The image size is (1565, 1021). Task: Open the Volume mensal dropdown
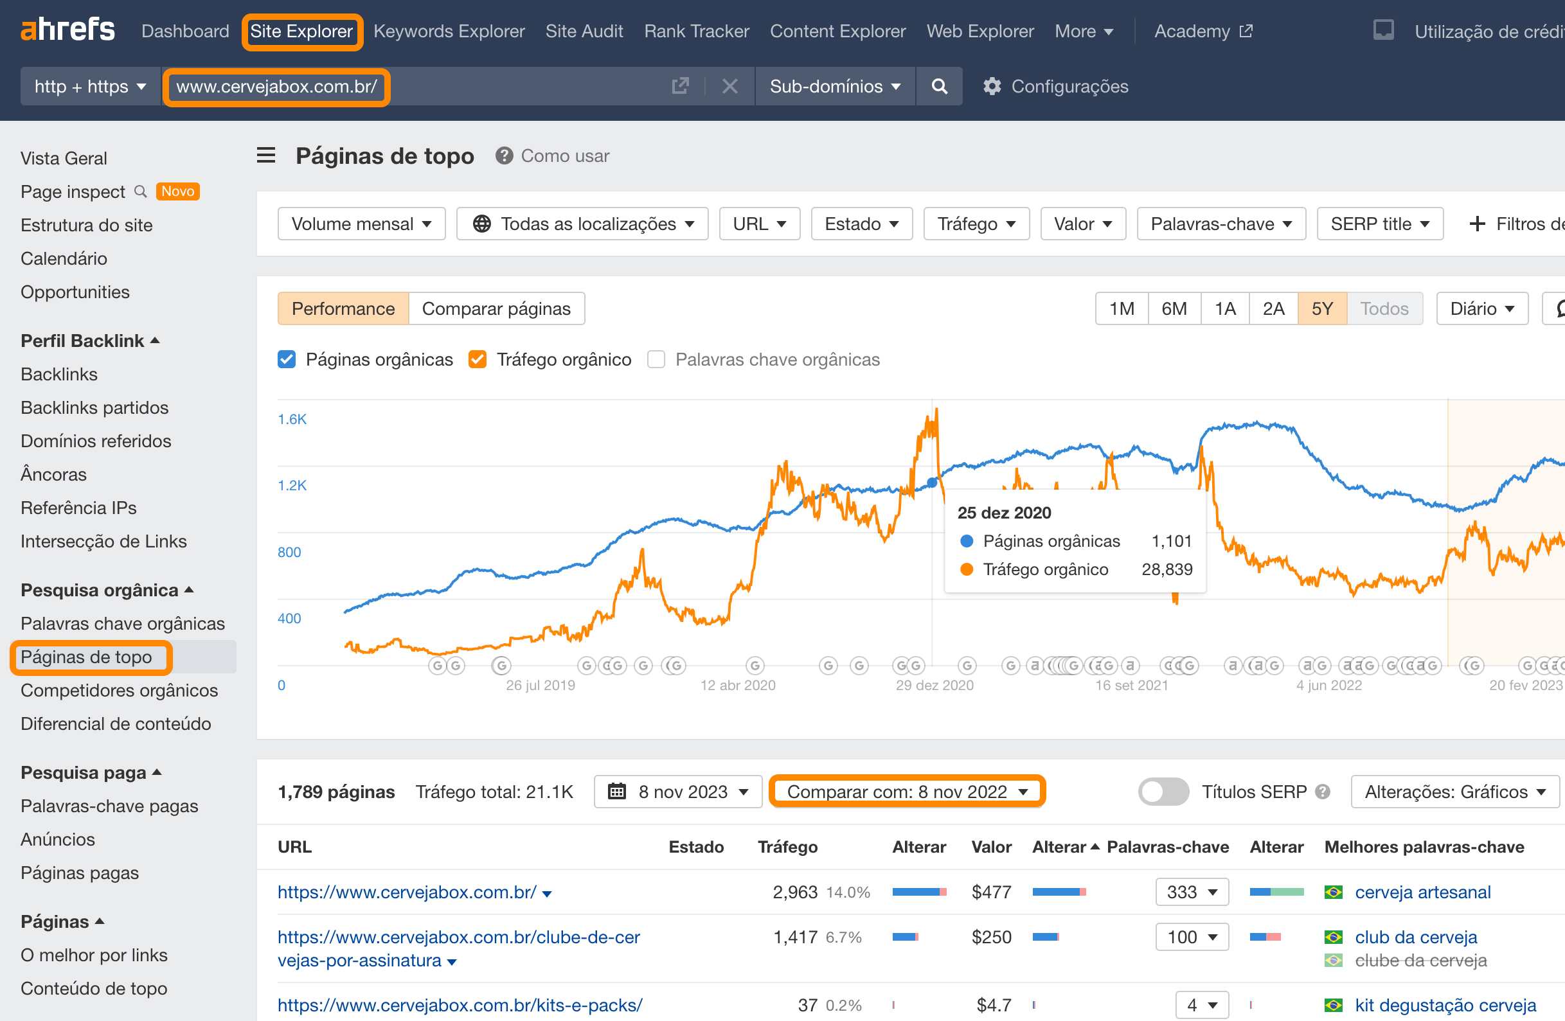coord(361,224)
